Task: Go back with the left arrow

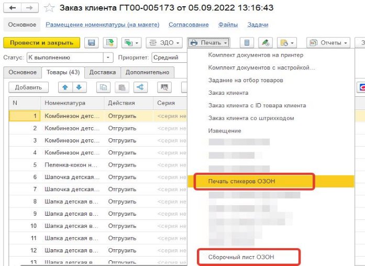Action: point(12,8)
